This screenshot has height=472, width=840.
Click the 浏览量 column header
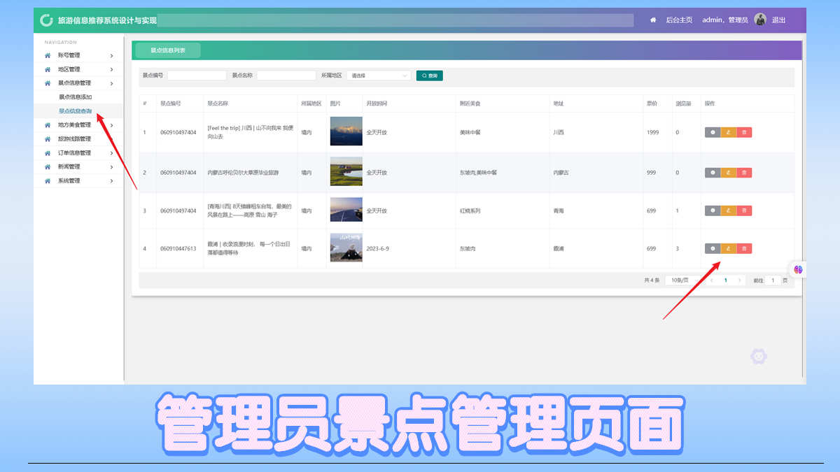coord(683,103)
